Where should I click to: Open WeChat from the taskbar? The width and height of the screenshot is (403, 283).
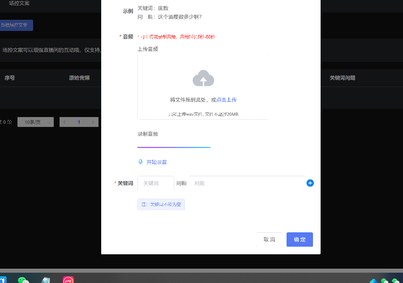click(x=23, y=280)
